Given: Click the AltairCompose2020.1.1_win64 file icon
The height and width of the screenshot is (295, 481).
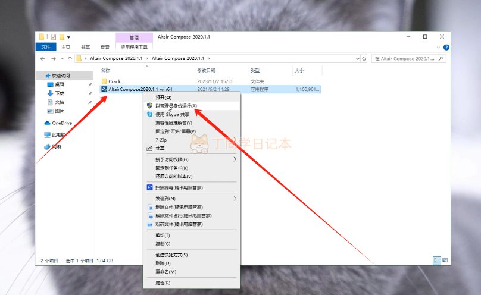Looking at the screenshot, I should 104,89.
